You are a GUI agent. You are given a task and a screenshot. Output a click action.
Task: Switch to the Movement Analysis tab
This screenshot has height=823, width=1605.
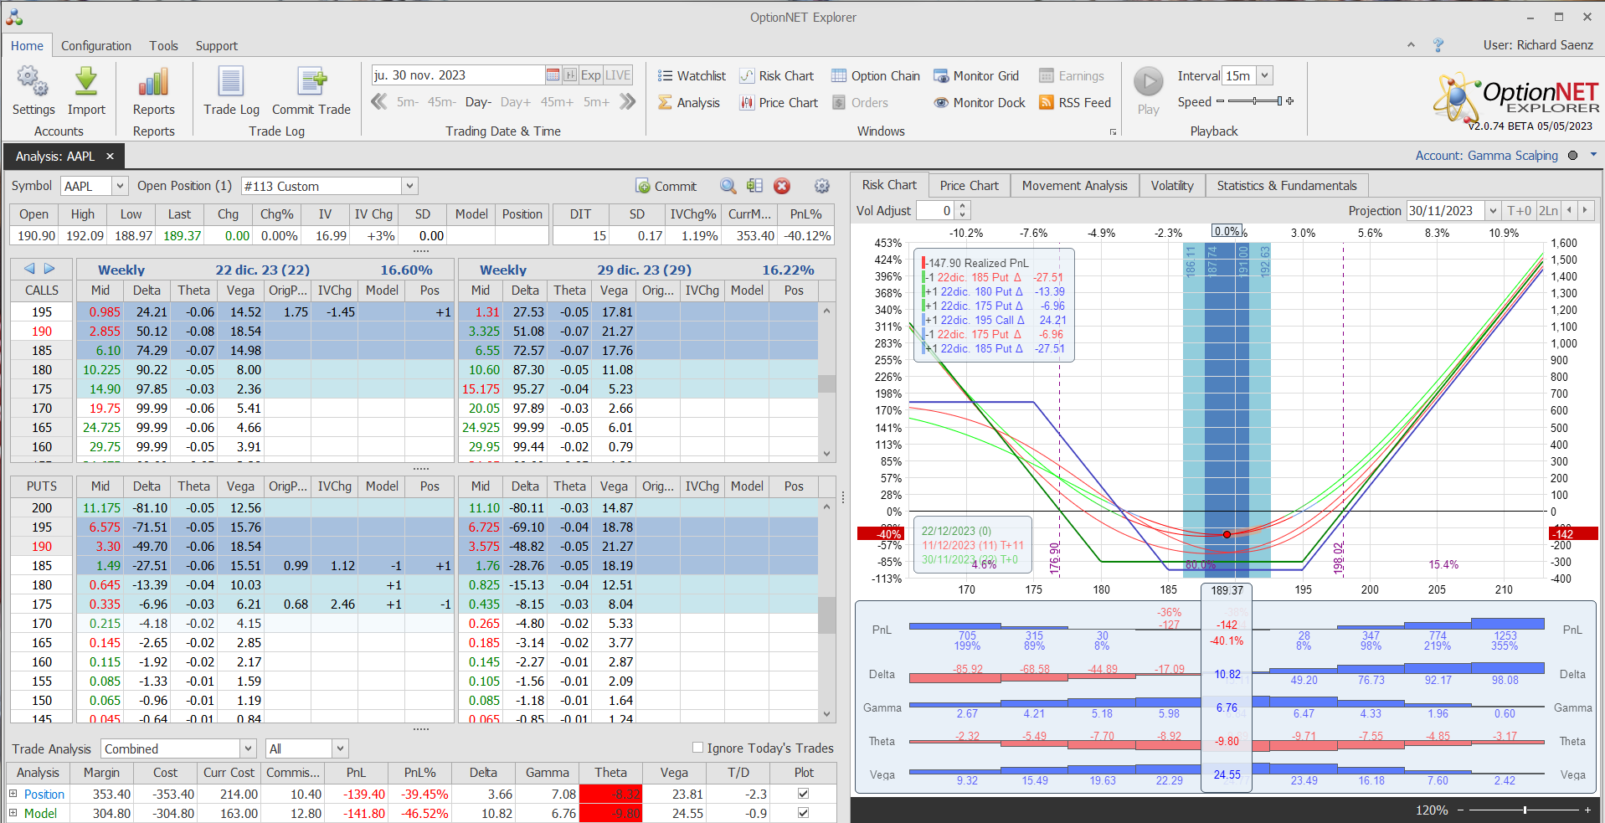click(x=1074, y=186)
